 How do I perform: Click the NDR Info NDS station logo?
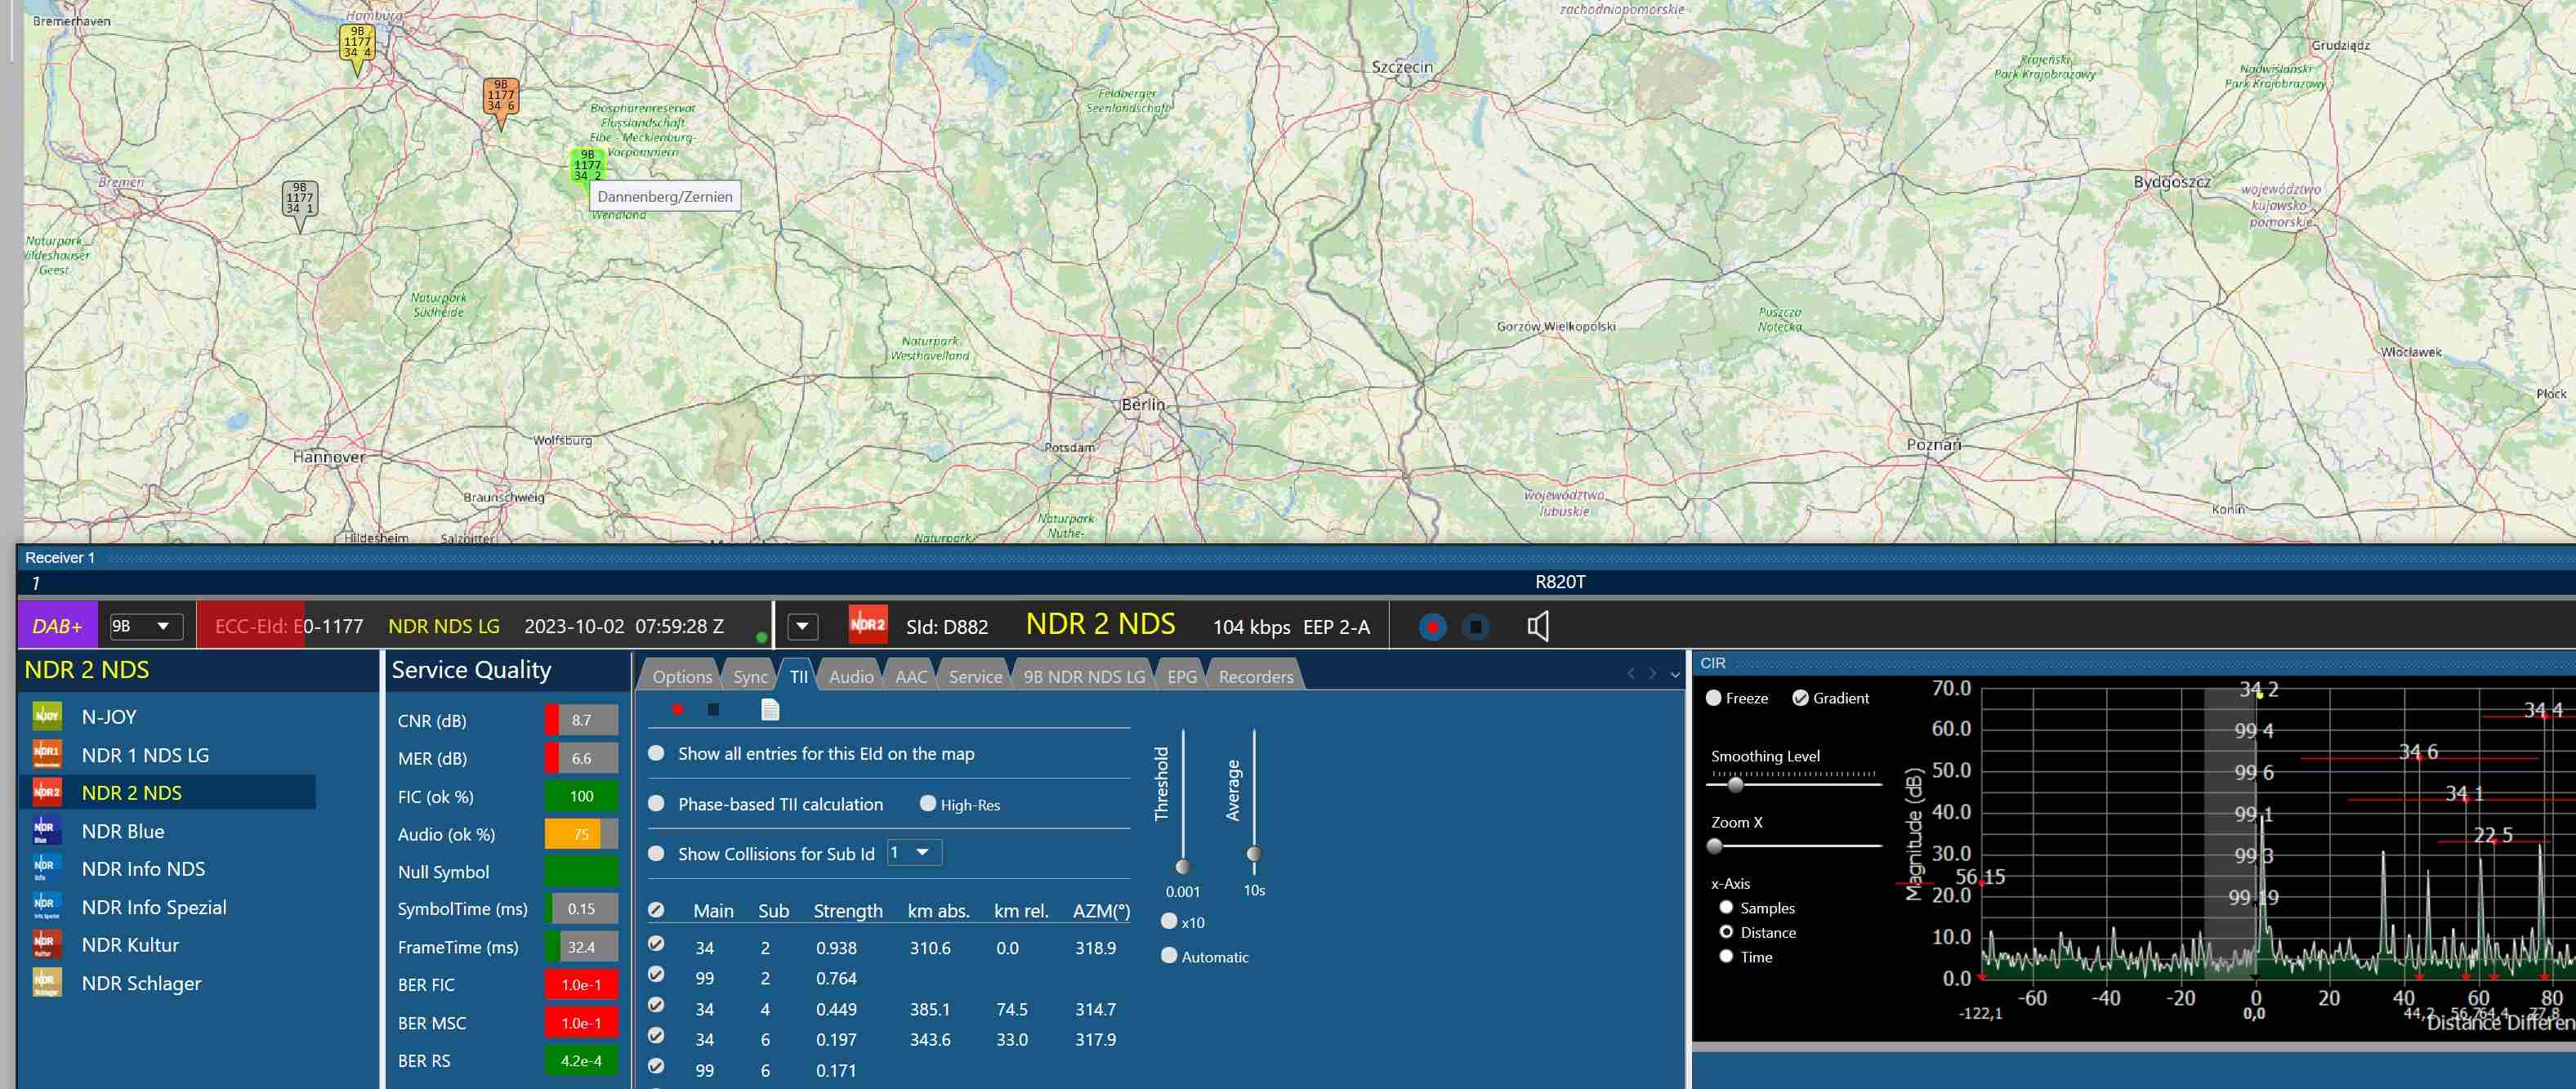(47, 868)
